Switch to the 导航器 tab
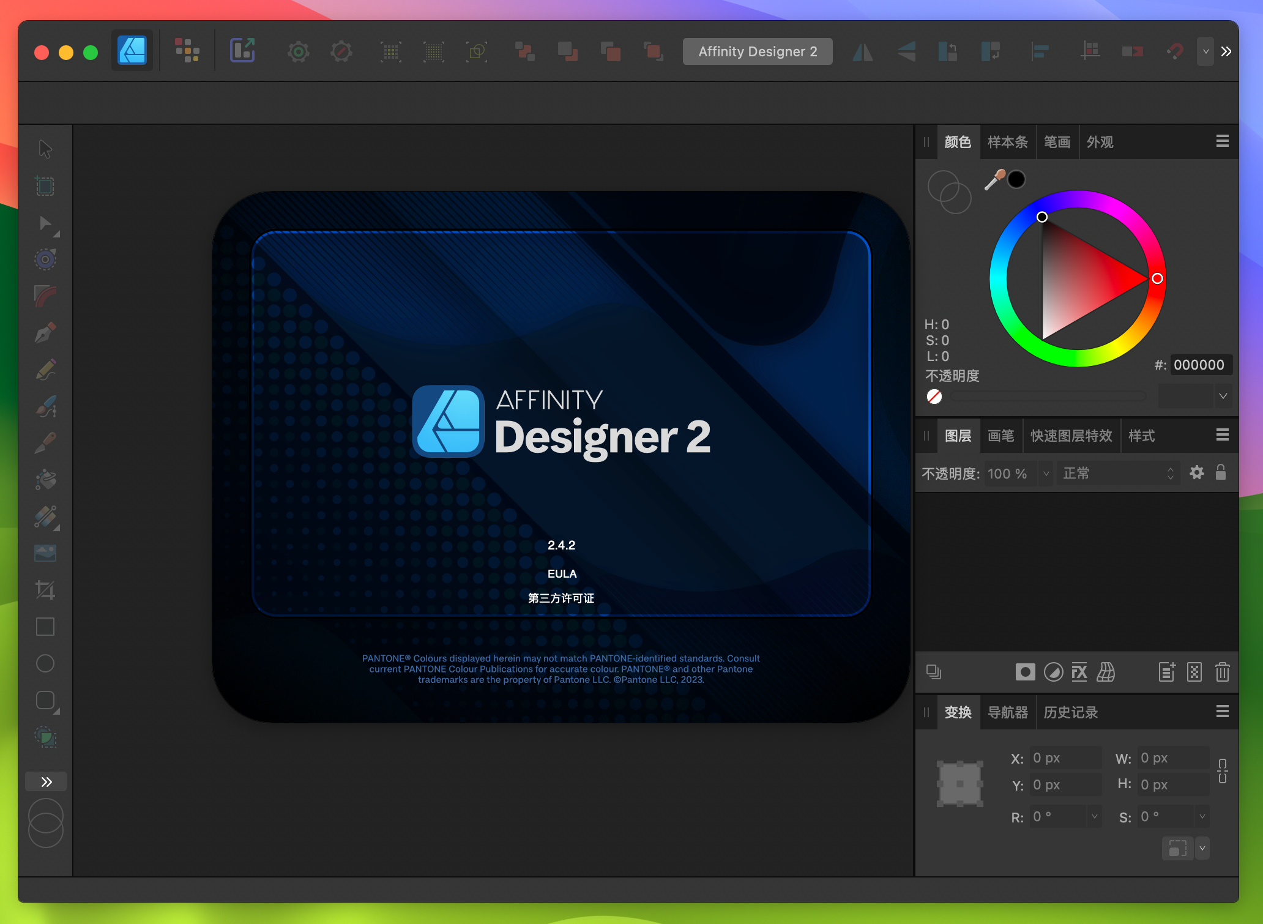This screenshot has height=924, width=1263. coord(1007,712)
